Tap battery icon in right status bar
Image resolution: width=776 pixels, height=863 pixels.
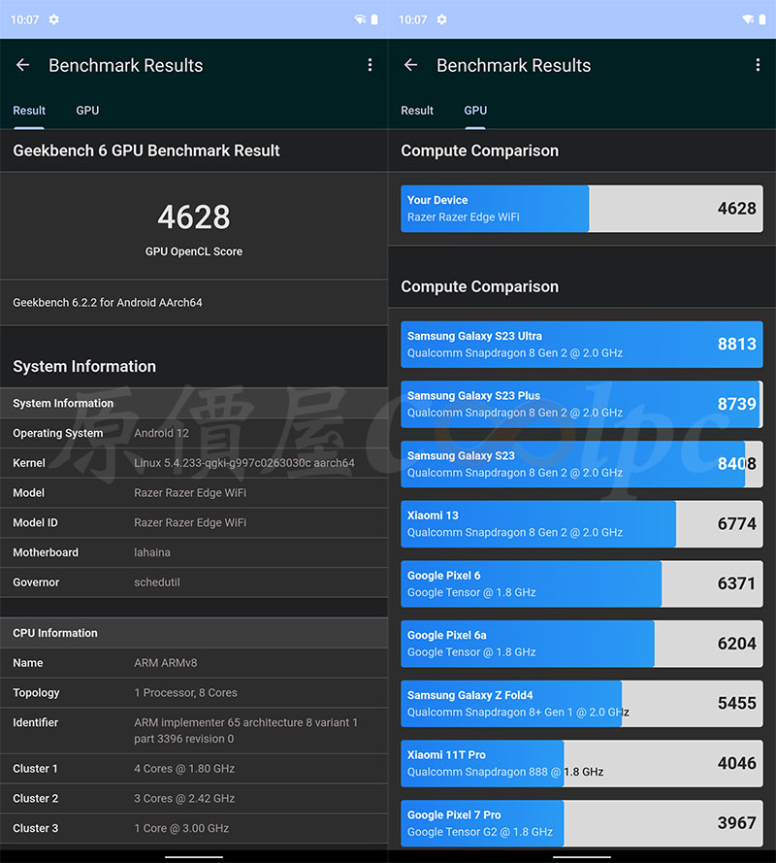pyautogui.click(x=762, y=19)
